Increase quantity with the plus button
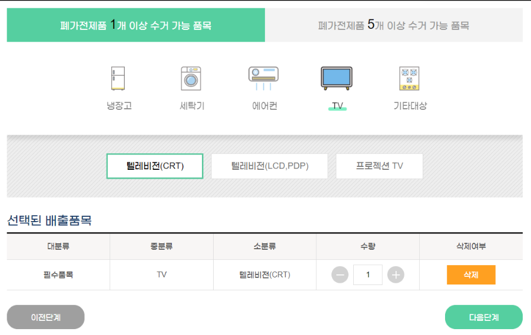Viewport: 531px width, 335px height. click(396, 275)
